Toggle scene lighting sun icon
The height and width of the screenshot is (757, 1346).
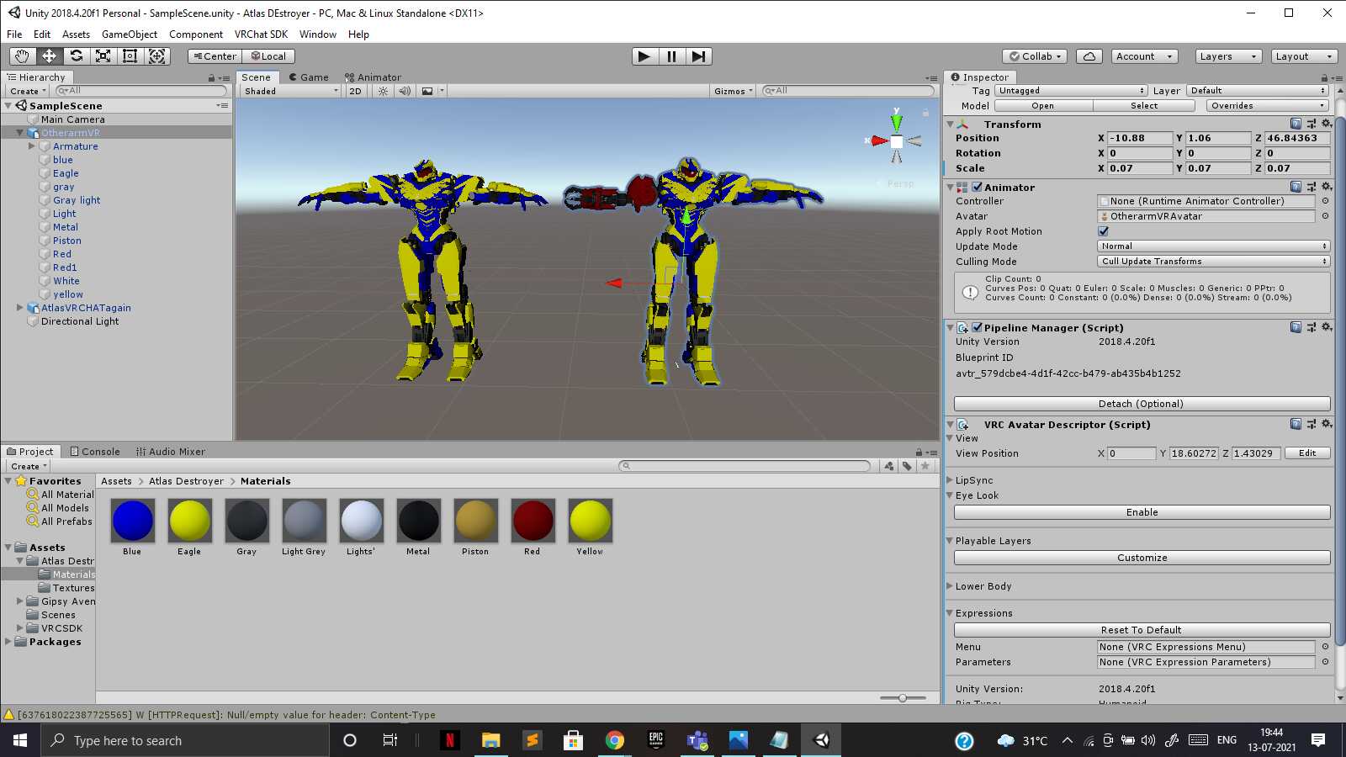click(x=384, y=91)
